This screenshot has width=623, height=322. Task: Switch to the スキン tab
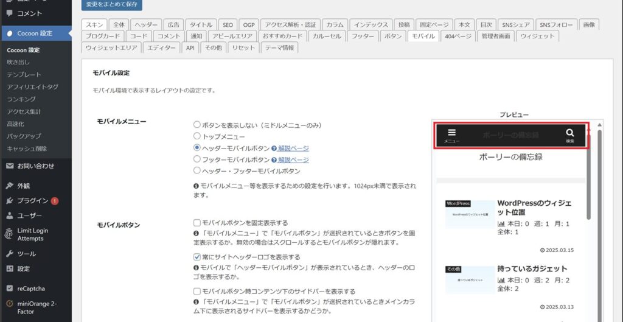click(94, 25)
